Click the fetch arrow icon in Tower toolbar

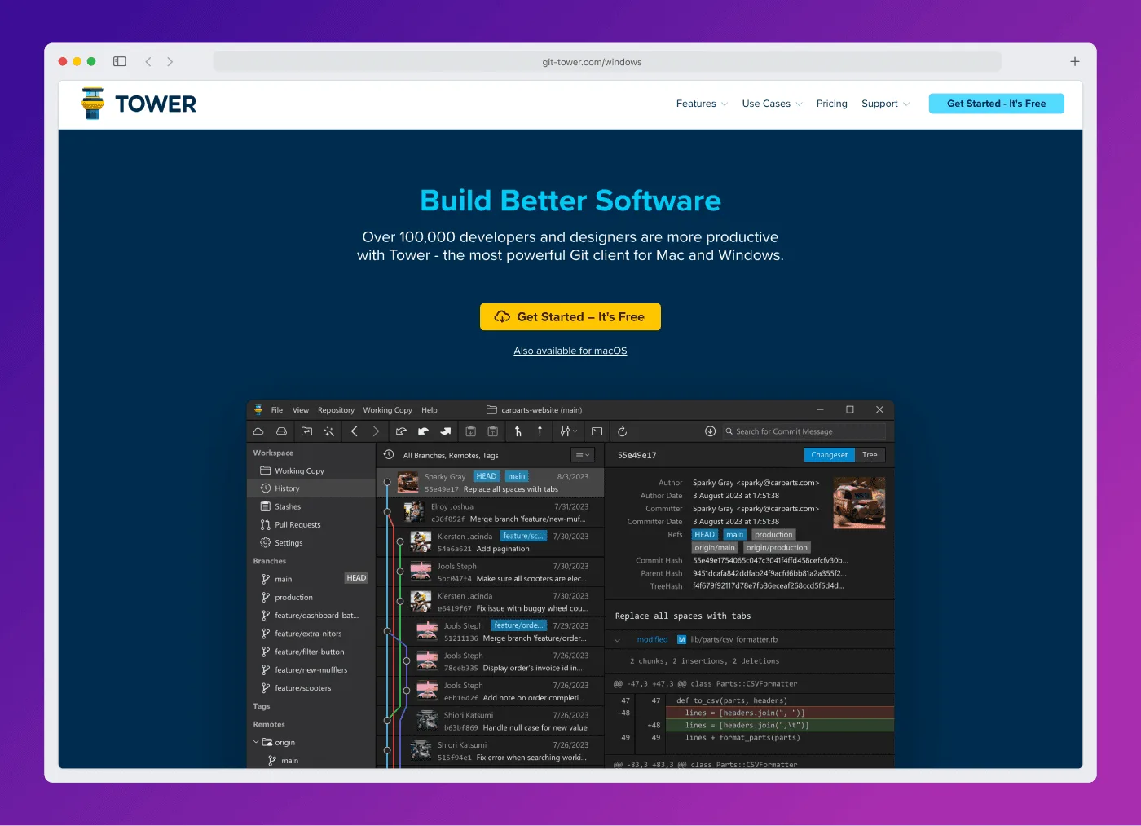point(401,431)
